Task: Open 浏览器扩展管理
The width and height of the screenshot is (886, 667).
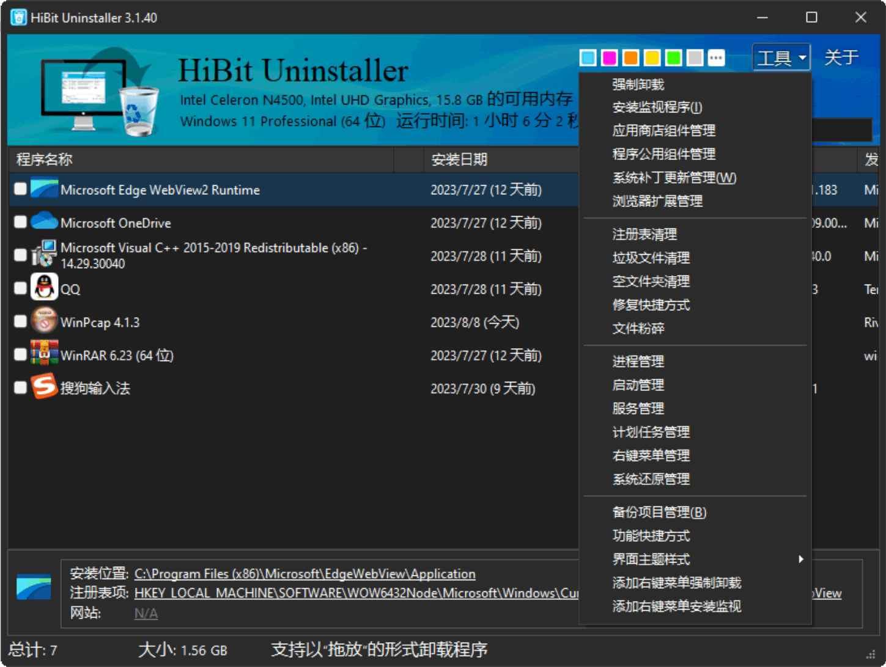Action: tap(657, 201)
